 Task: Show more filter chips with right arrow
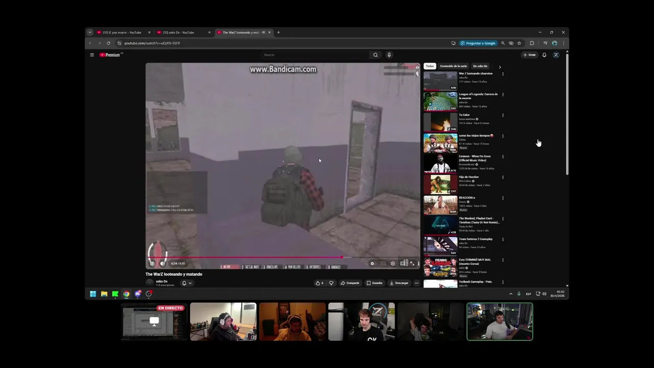(500, 67)
